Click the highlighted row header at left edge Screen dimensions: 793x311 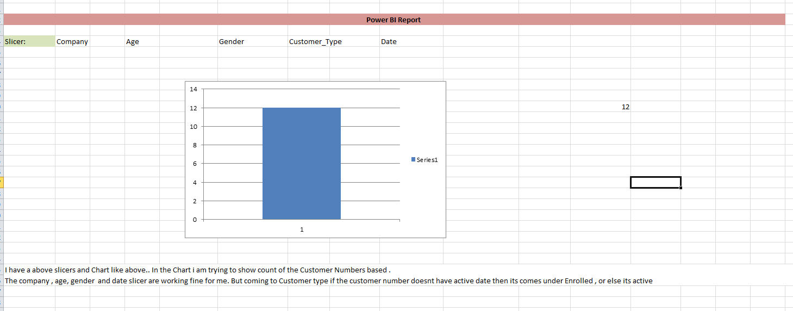2,182
